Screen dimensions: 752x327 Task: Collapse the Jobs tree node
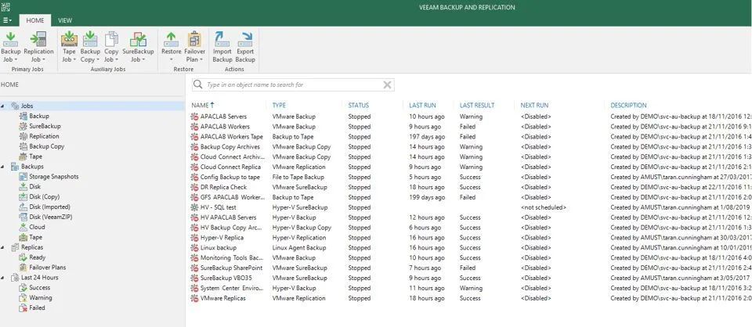coord(3,106)
